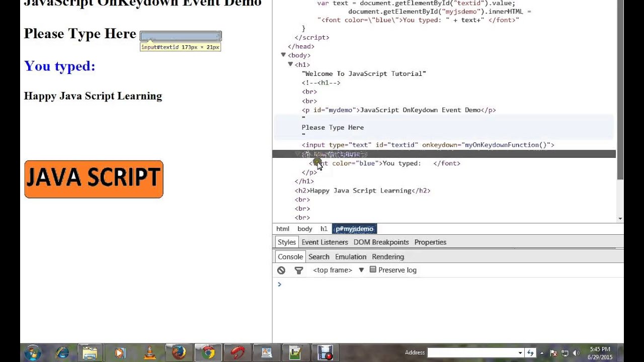644x362 pixels.
Task: Select the Console drawer tab
Action: point(290,257)
